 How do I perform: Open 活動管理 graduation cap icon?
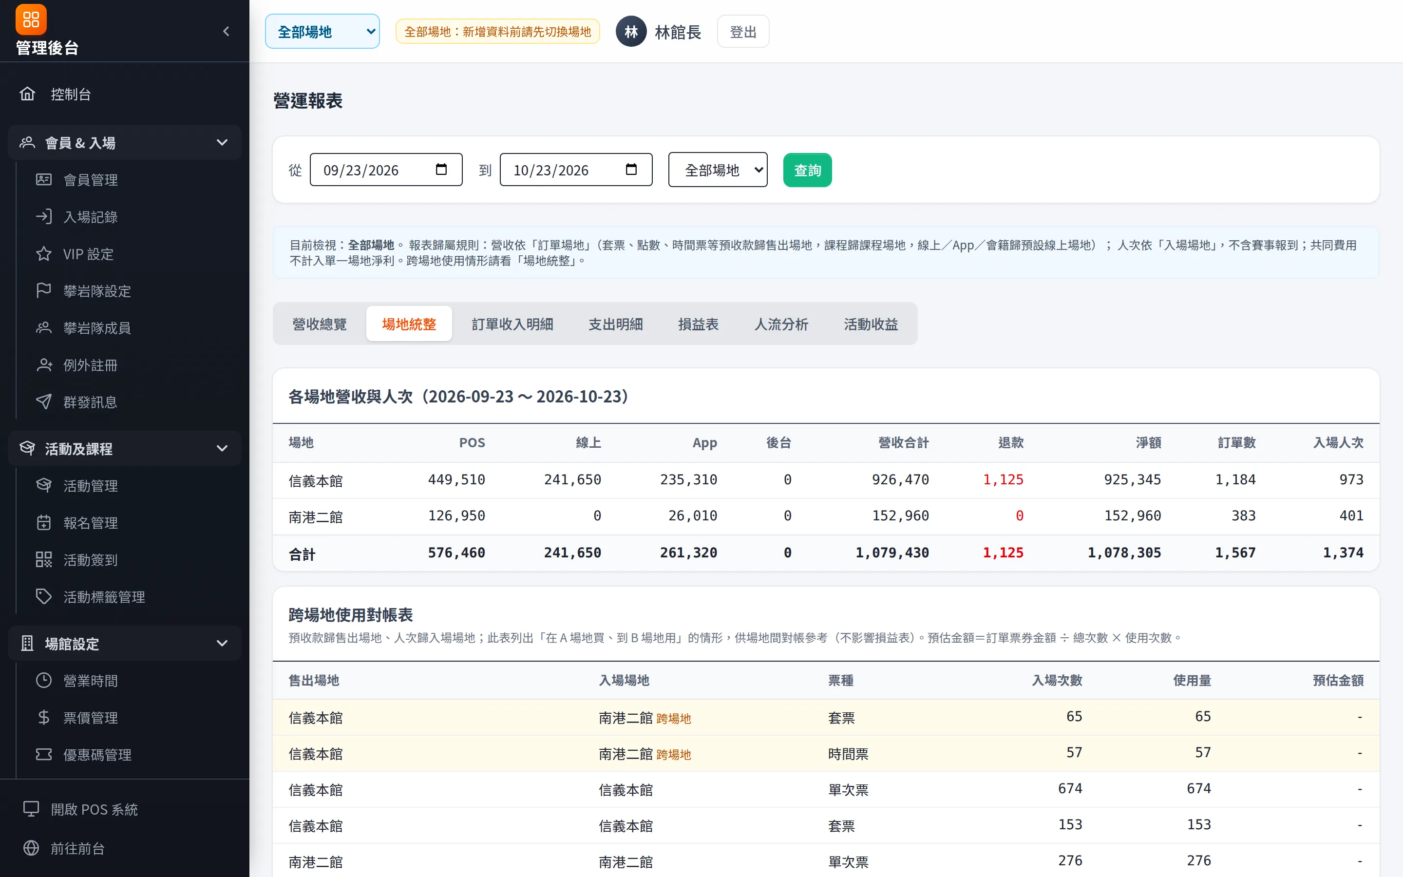43,485
